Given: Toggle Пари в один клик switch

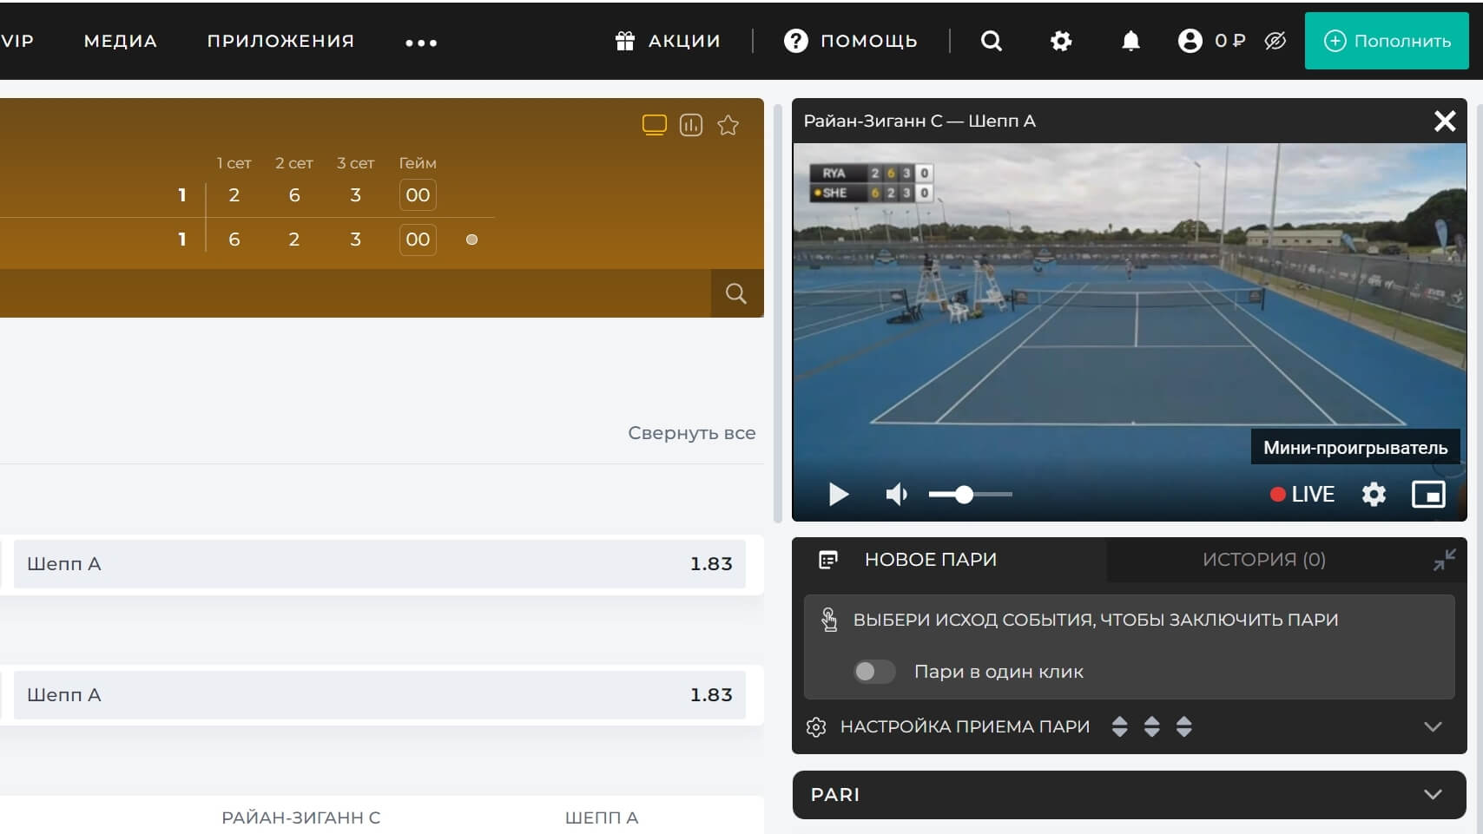Looking at the screenshot, I should tap(873, 672).
